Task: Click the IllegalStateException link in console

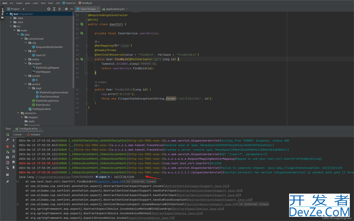Action: pyautogui.click(x=52, y=177)
